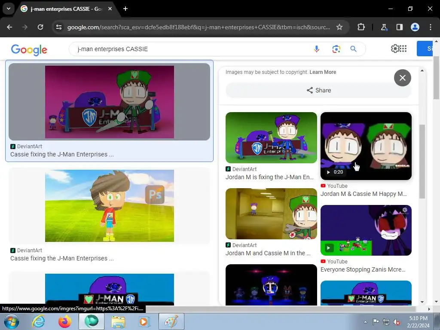This screenshot has height=330, width=440.
Task: Click the Share button
Action: pos(318,90)
